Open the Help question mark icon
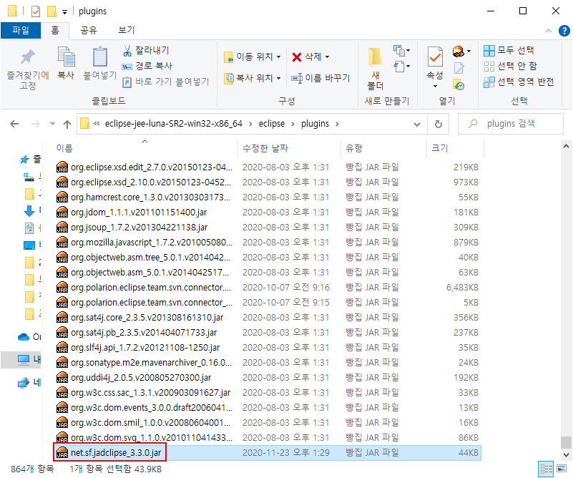This screenshot has width=573, height=478. click(564, 31)
